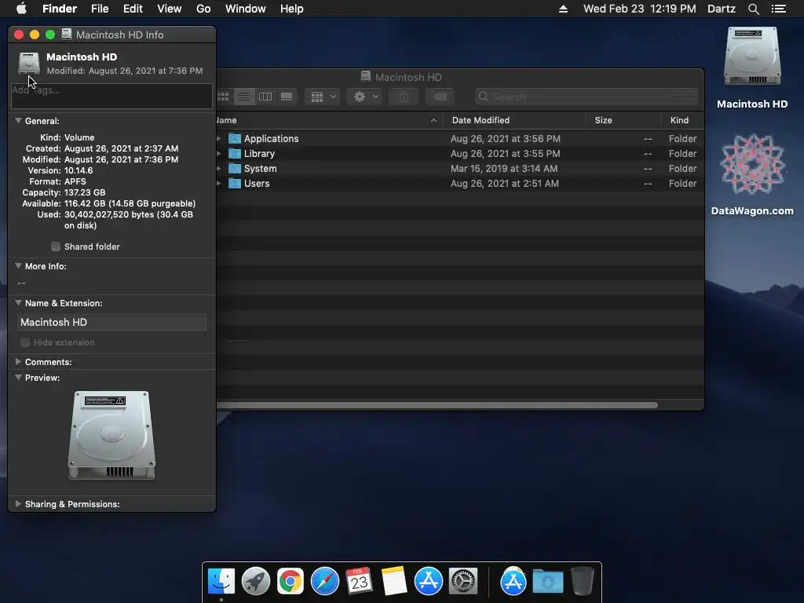Click the horizontal scrollbar in Finder window
The image size is (804, 603).
click(x=437, y=405)
